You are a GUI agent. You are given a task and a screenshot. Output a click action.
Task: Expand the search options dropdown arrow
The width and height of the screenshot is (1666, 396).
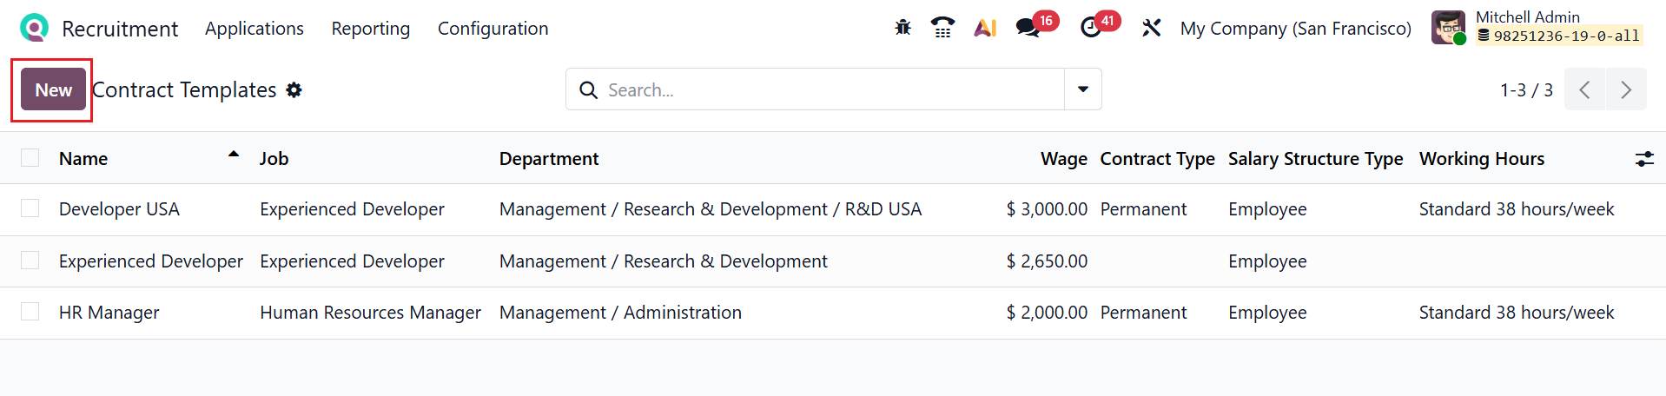1083,89
